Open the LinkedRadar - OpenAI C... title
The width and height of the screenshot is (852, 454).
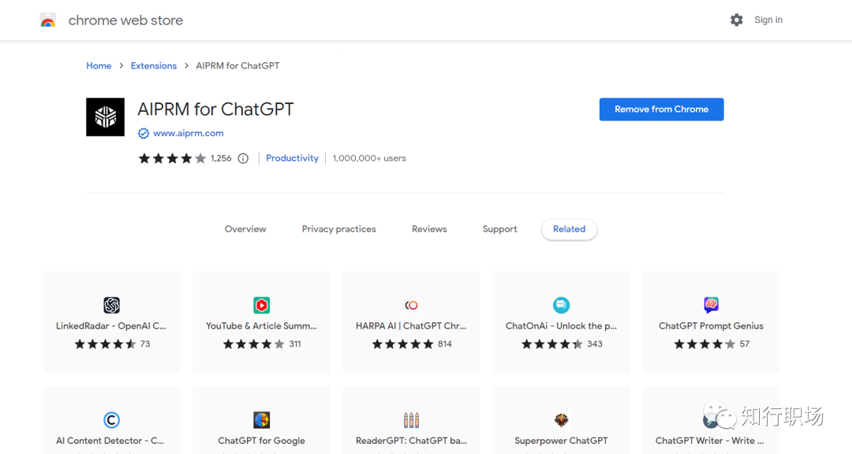point(111,326)
